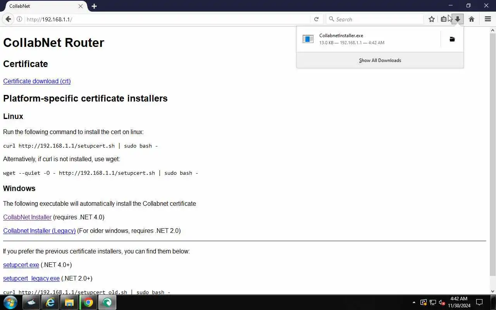Close the CollabNet tab

coord(81,6)
